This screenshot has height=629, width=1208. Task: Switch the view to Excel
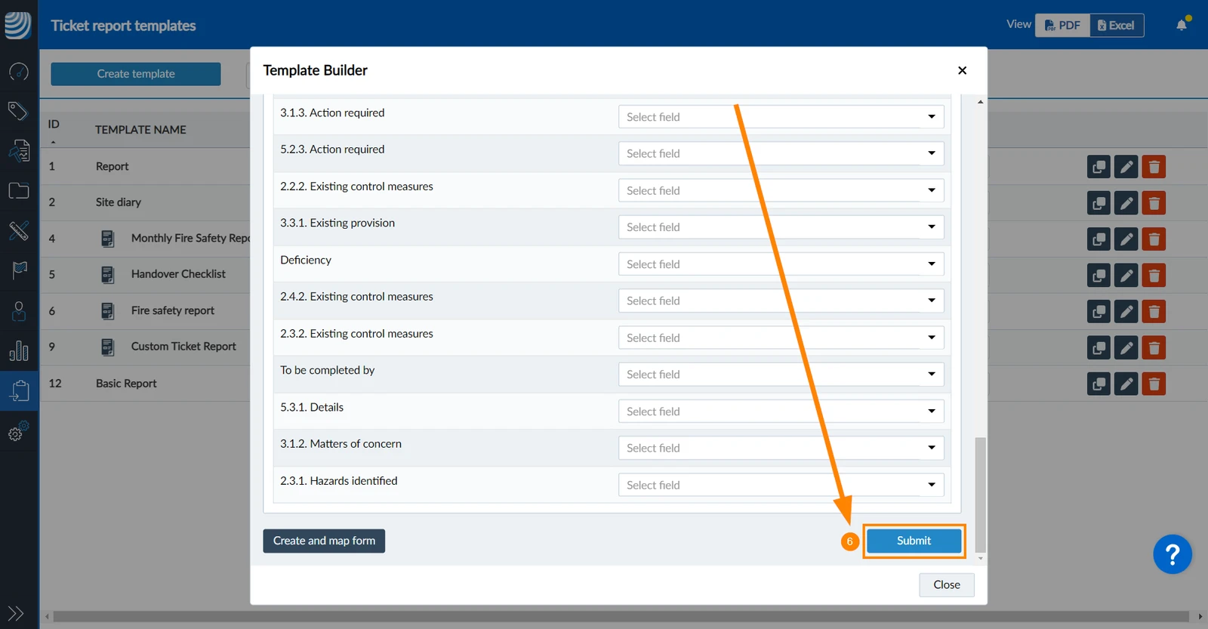pyautogui.click(x=1117, y=26)
